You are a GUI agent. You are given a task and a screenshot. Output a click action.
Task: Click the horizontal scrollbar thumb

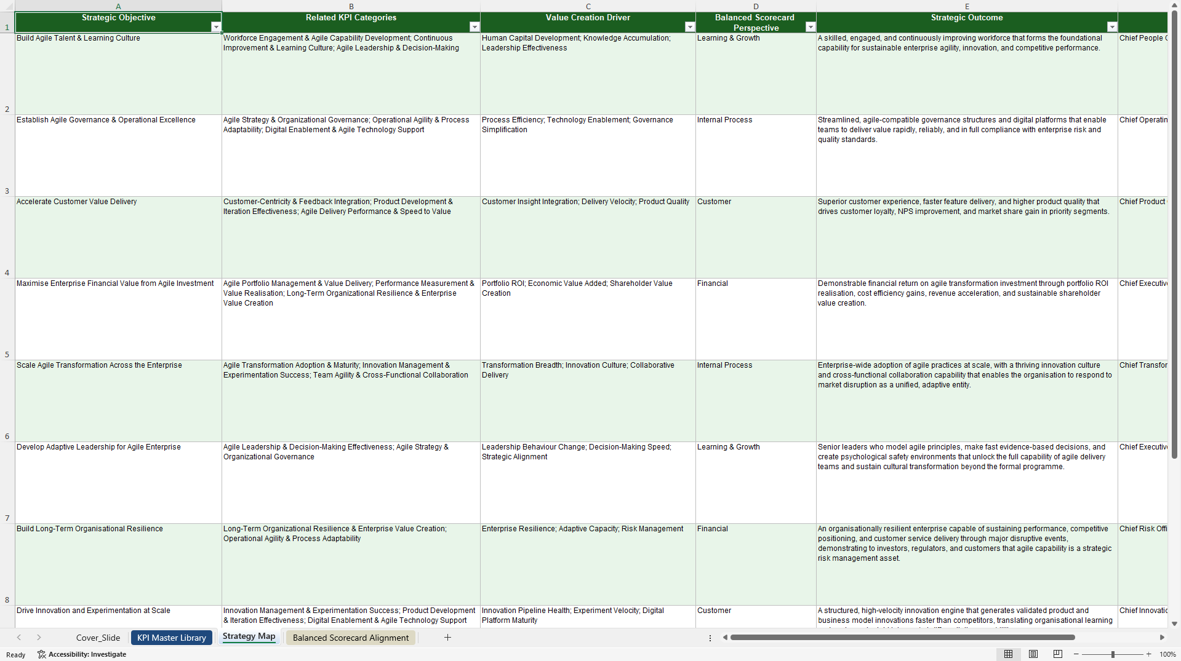coord(902,638)
